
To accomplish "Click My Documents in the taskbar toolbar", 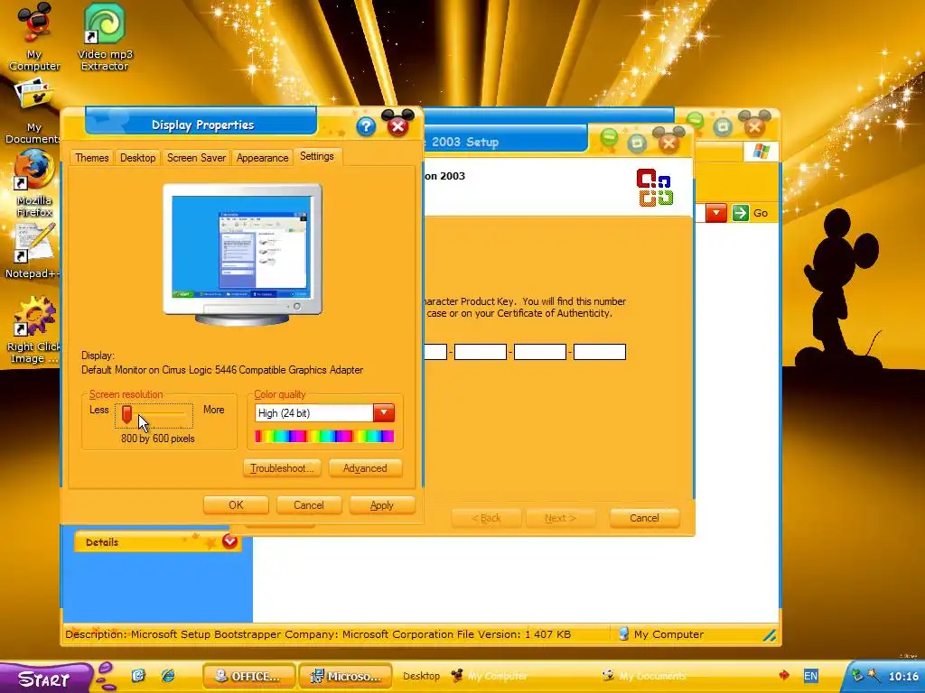I will click(x=644, y=676).
